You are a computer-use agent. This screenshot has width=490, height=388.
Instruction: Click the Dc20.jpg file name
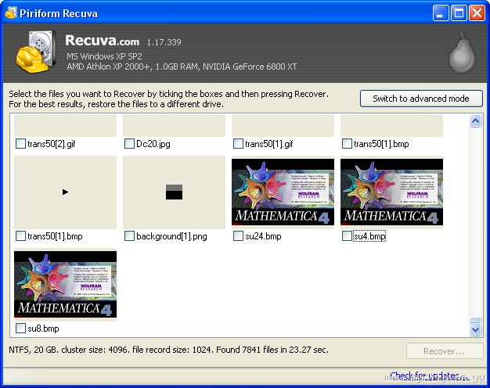coord(153,144)
